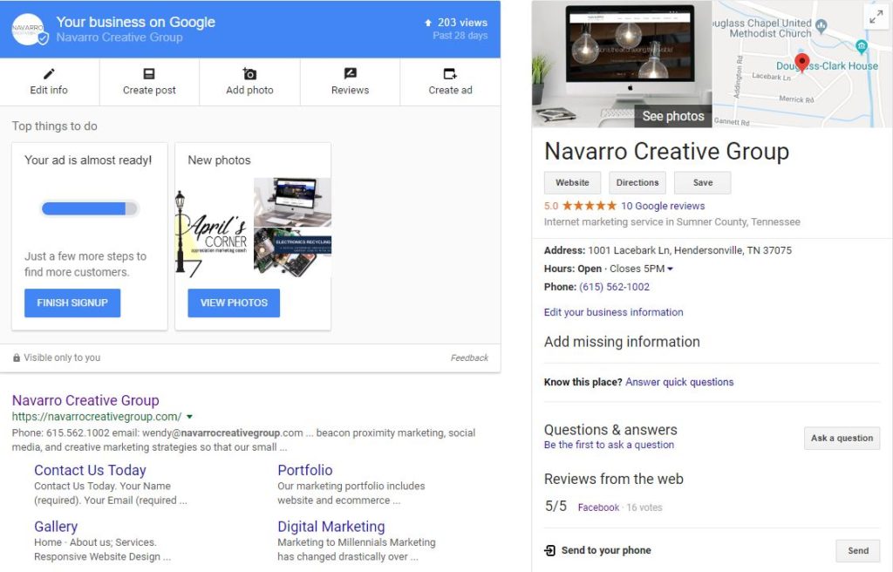Screen dimensions: 893x572
Task: Click the Reviews from the web heading
Action: [x=613, y=479]
